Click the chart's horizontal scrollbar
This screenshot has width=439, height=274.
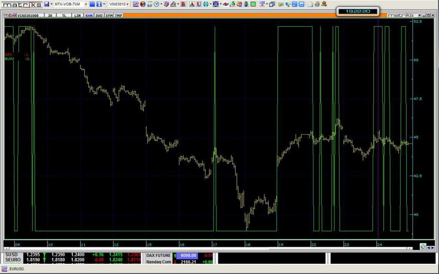click(207, 248)
